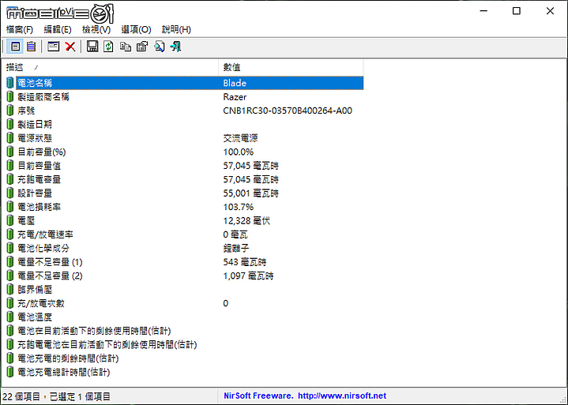568x405 pixels.
Task: Open the http://www.nirsoft.net link
Action: [342, 396]
